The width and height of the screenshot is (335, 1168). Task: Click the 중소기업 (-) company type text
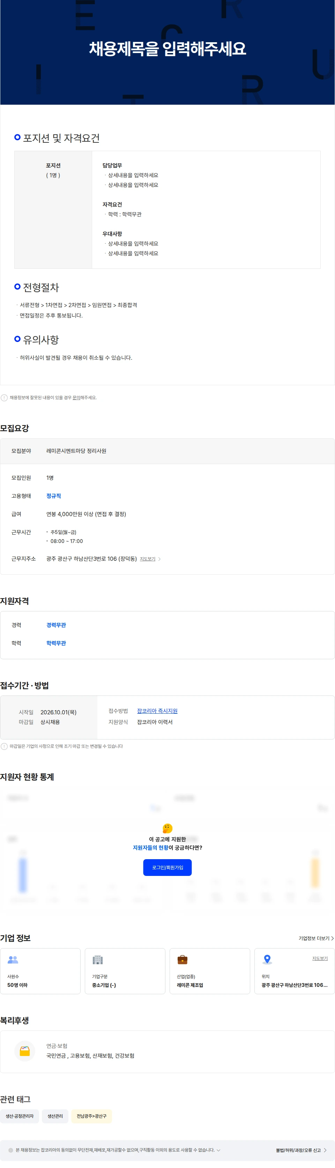tap(104, 985)
